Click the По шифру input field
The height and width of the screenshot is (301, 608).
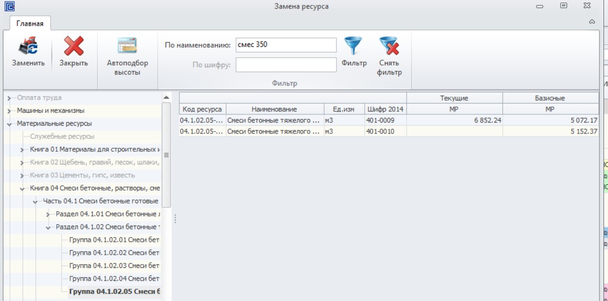click(286, 65)
